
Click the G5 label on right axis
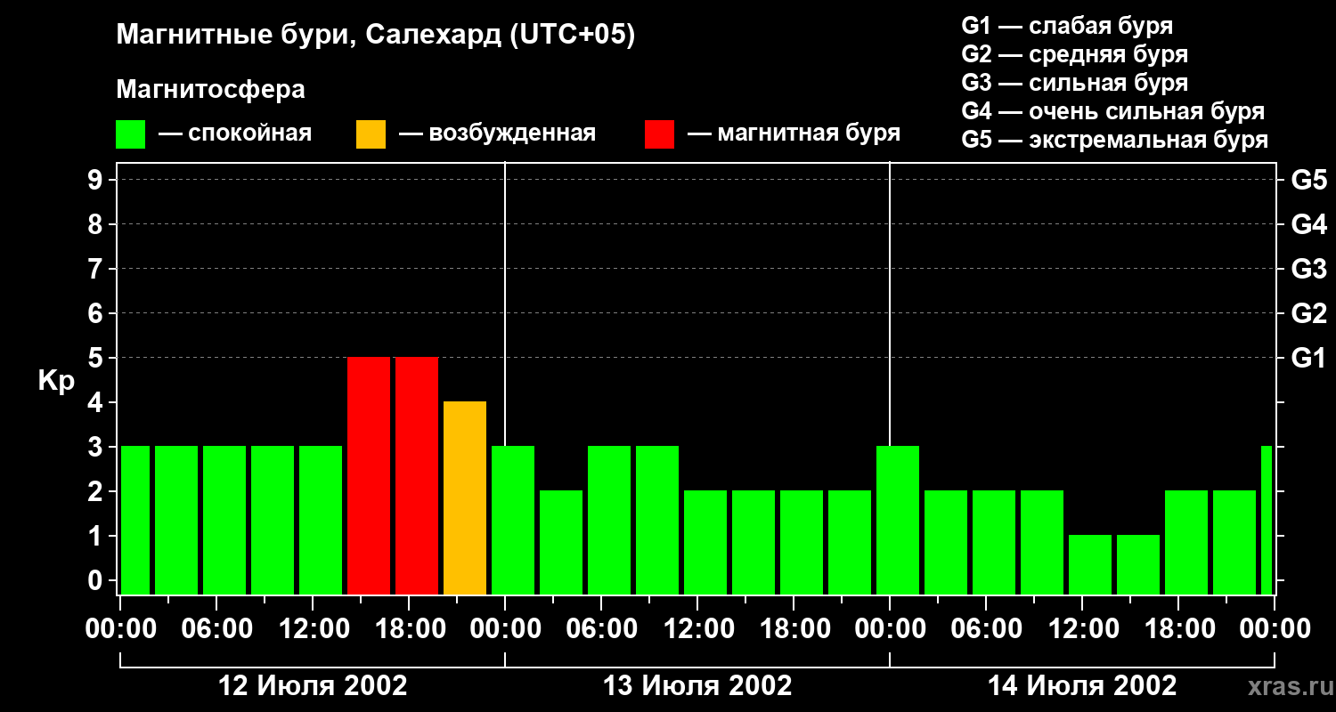1308,180
